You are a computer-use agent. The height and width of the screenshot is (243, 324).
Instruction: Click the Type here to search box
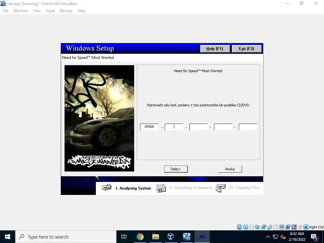66,237
